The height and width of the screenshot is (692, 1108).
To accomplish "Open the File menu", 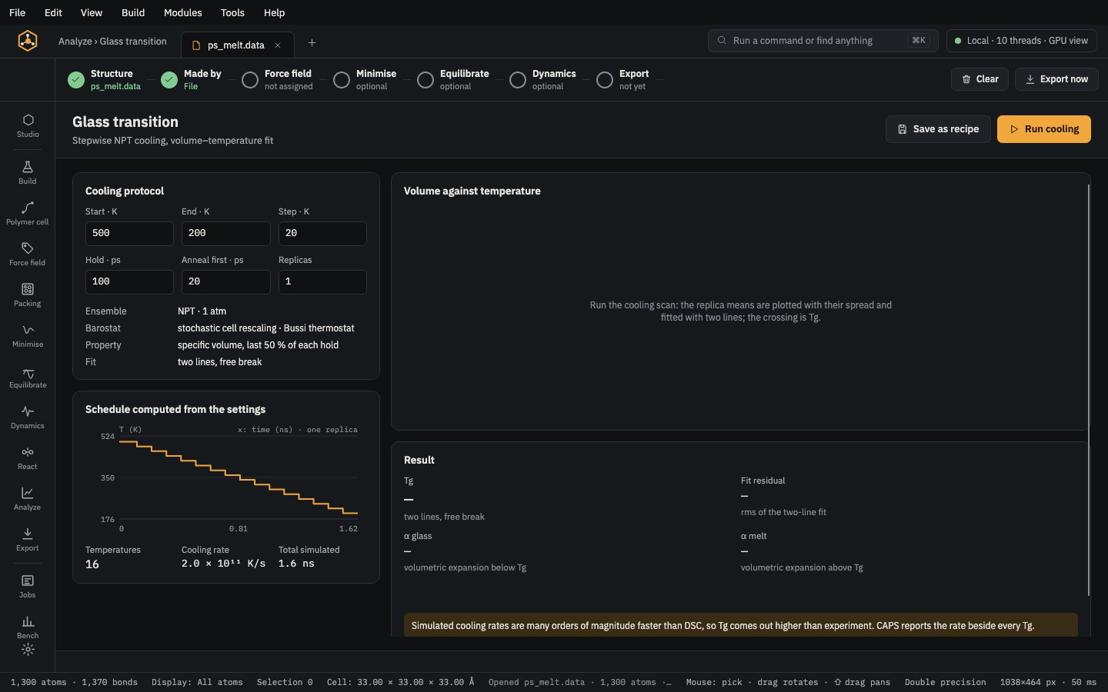I will [17, 12].
